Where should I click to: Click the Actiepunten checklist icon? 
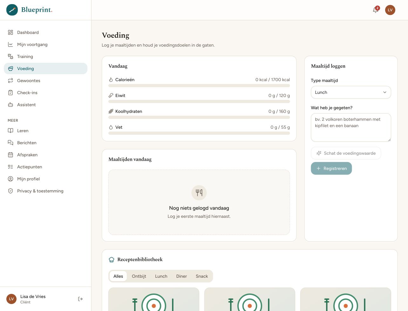[10, 167]
